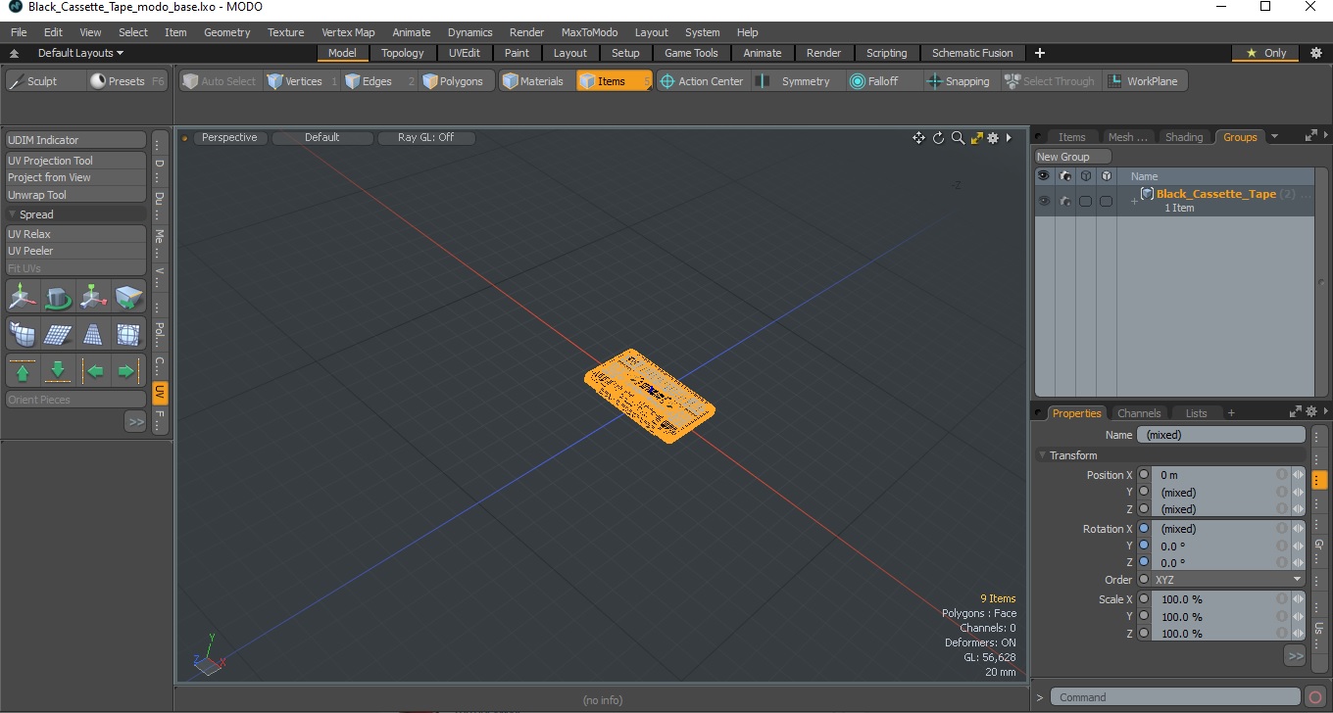The width and height of the screenshot is (1333, 713).
Task: Open the Geometry menu
Action: (227, 32)
